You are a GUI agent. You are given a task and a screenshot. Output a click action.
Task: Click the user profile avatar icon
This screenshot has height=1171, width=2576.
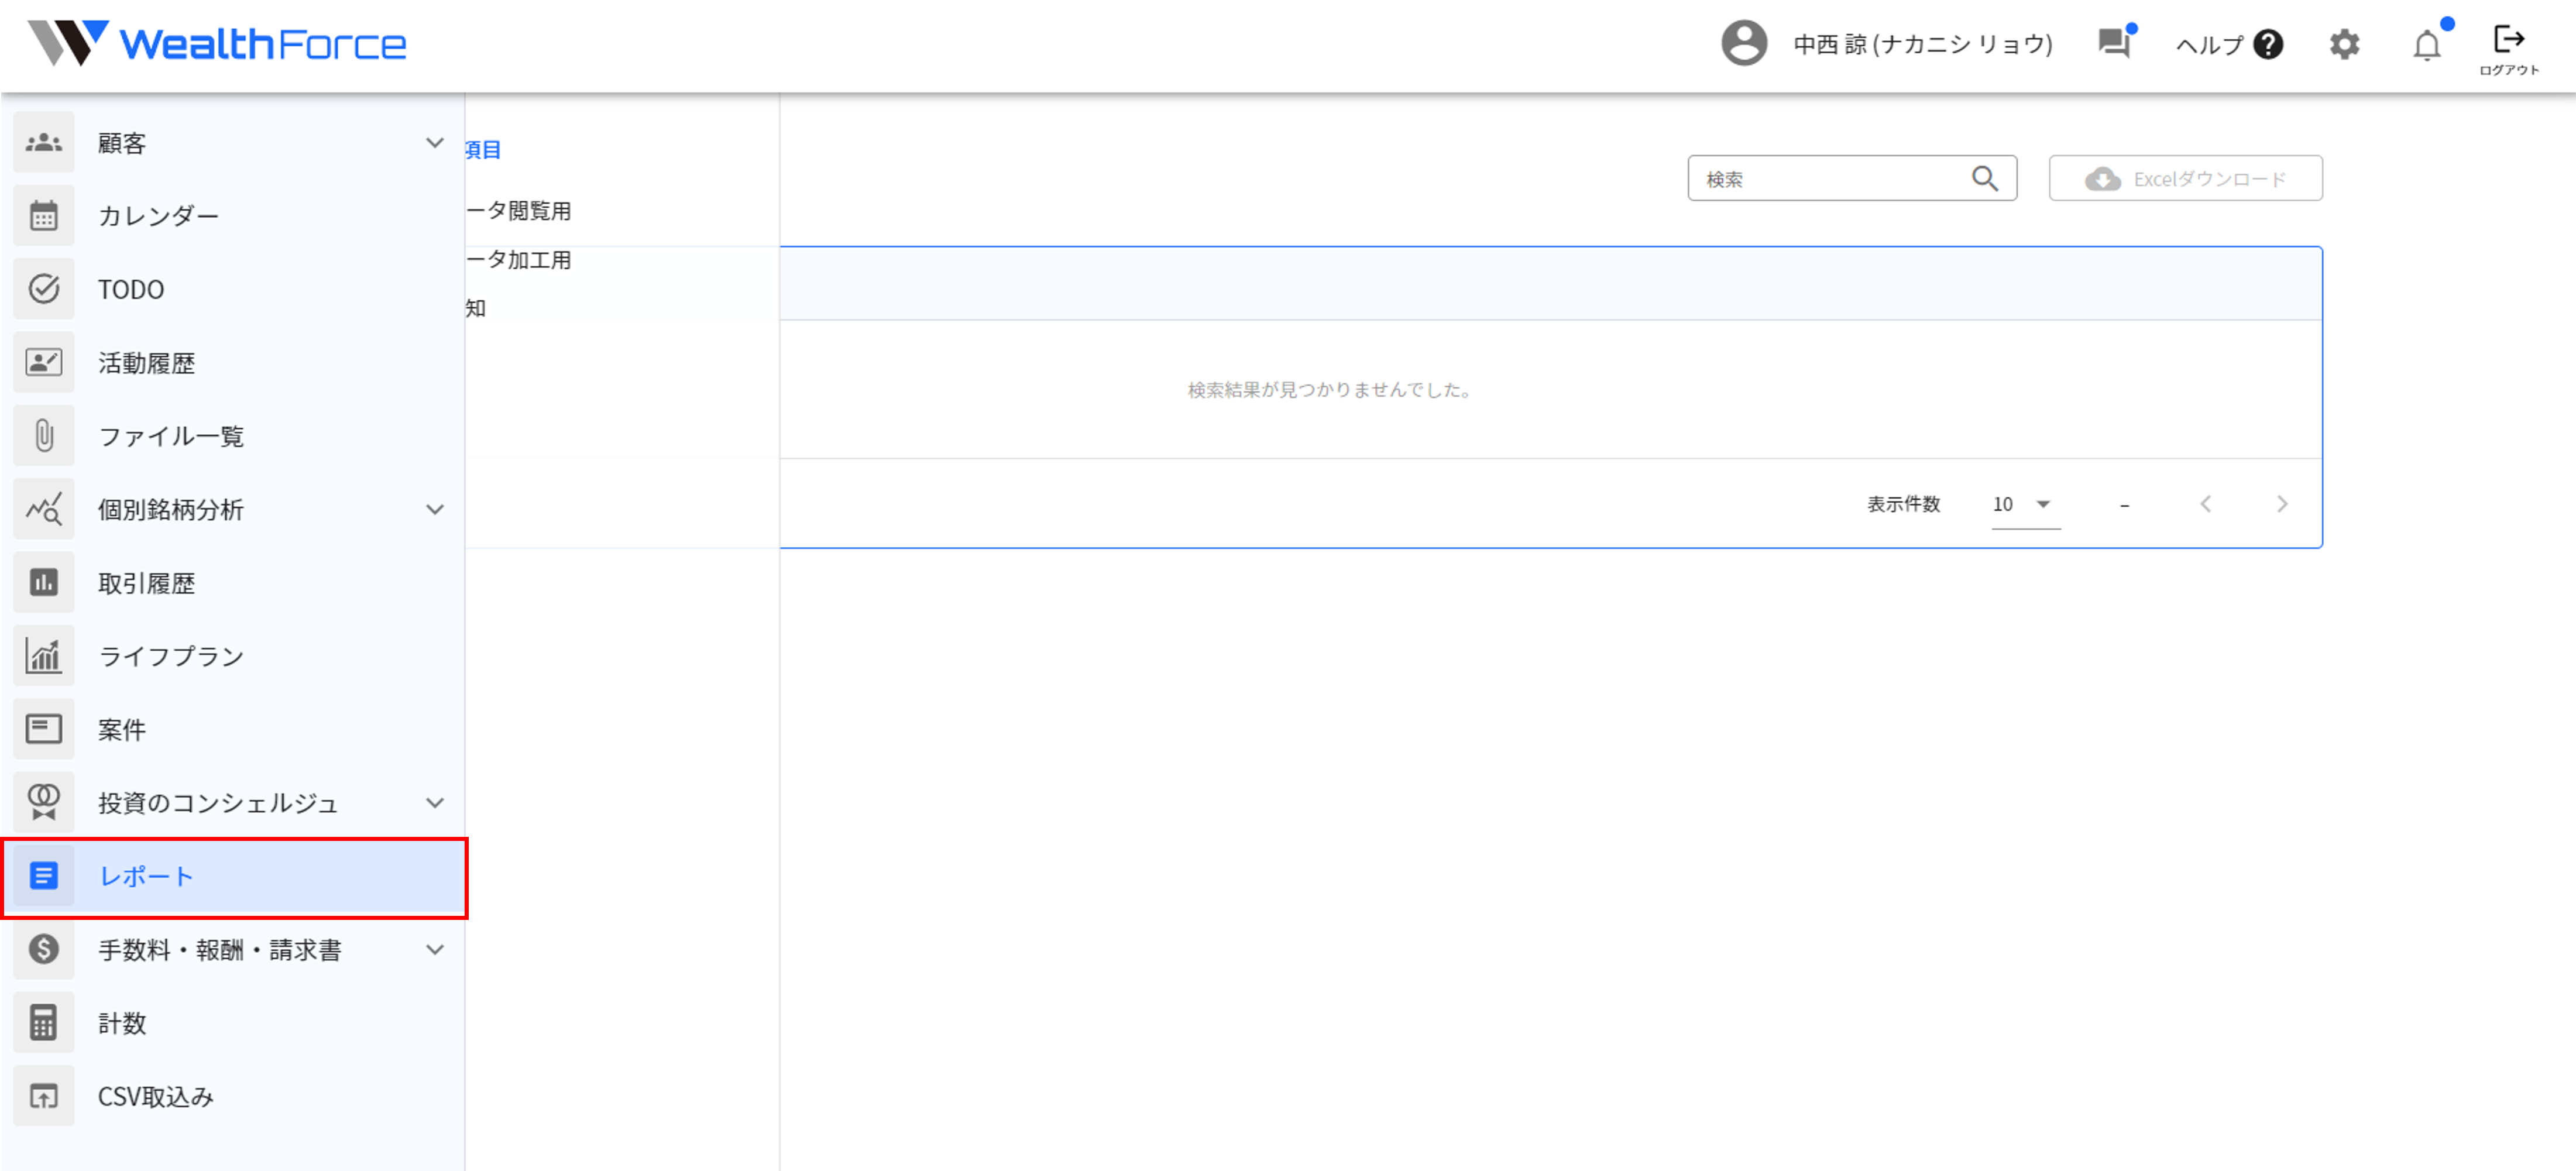click(1743, 44)
